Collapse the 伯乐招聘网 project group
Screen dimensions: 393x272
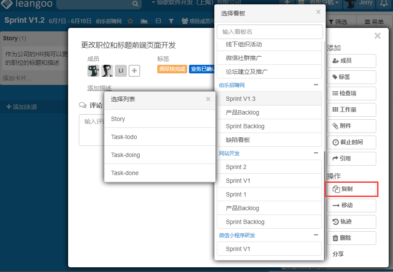[316, 85]
